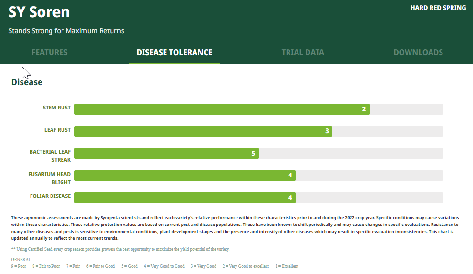Click the Bacterial Leaf Streak rating bar

point(259,153)
